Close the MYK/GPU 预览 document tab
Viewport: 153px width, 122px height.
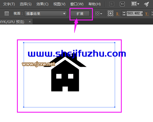click(x=30, y=22)
